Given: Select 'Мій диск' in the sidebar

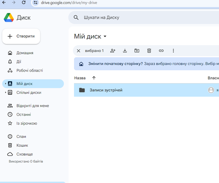Looking at the screenshot, I should click(x=33, y=84).
